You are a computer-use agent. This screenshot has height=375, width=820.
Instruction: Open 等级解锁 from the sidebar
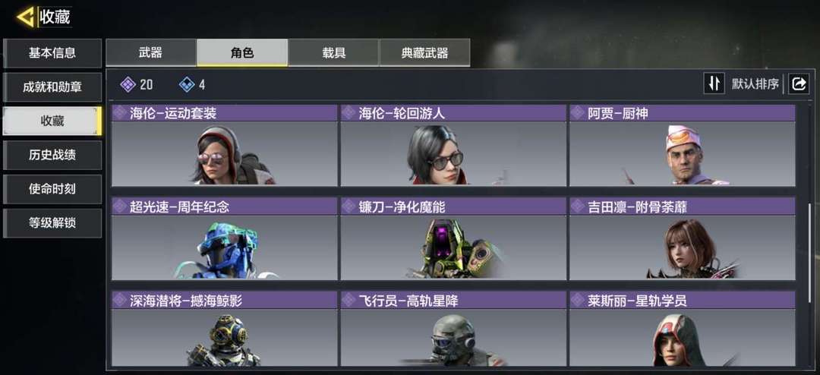[52, 223]
